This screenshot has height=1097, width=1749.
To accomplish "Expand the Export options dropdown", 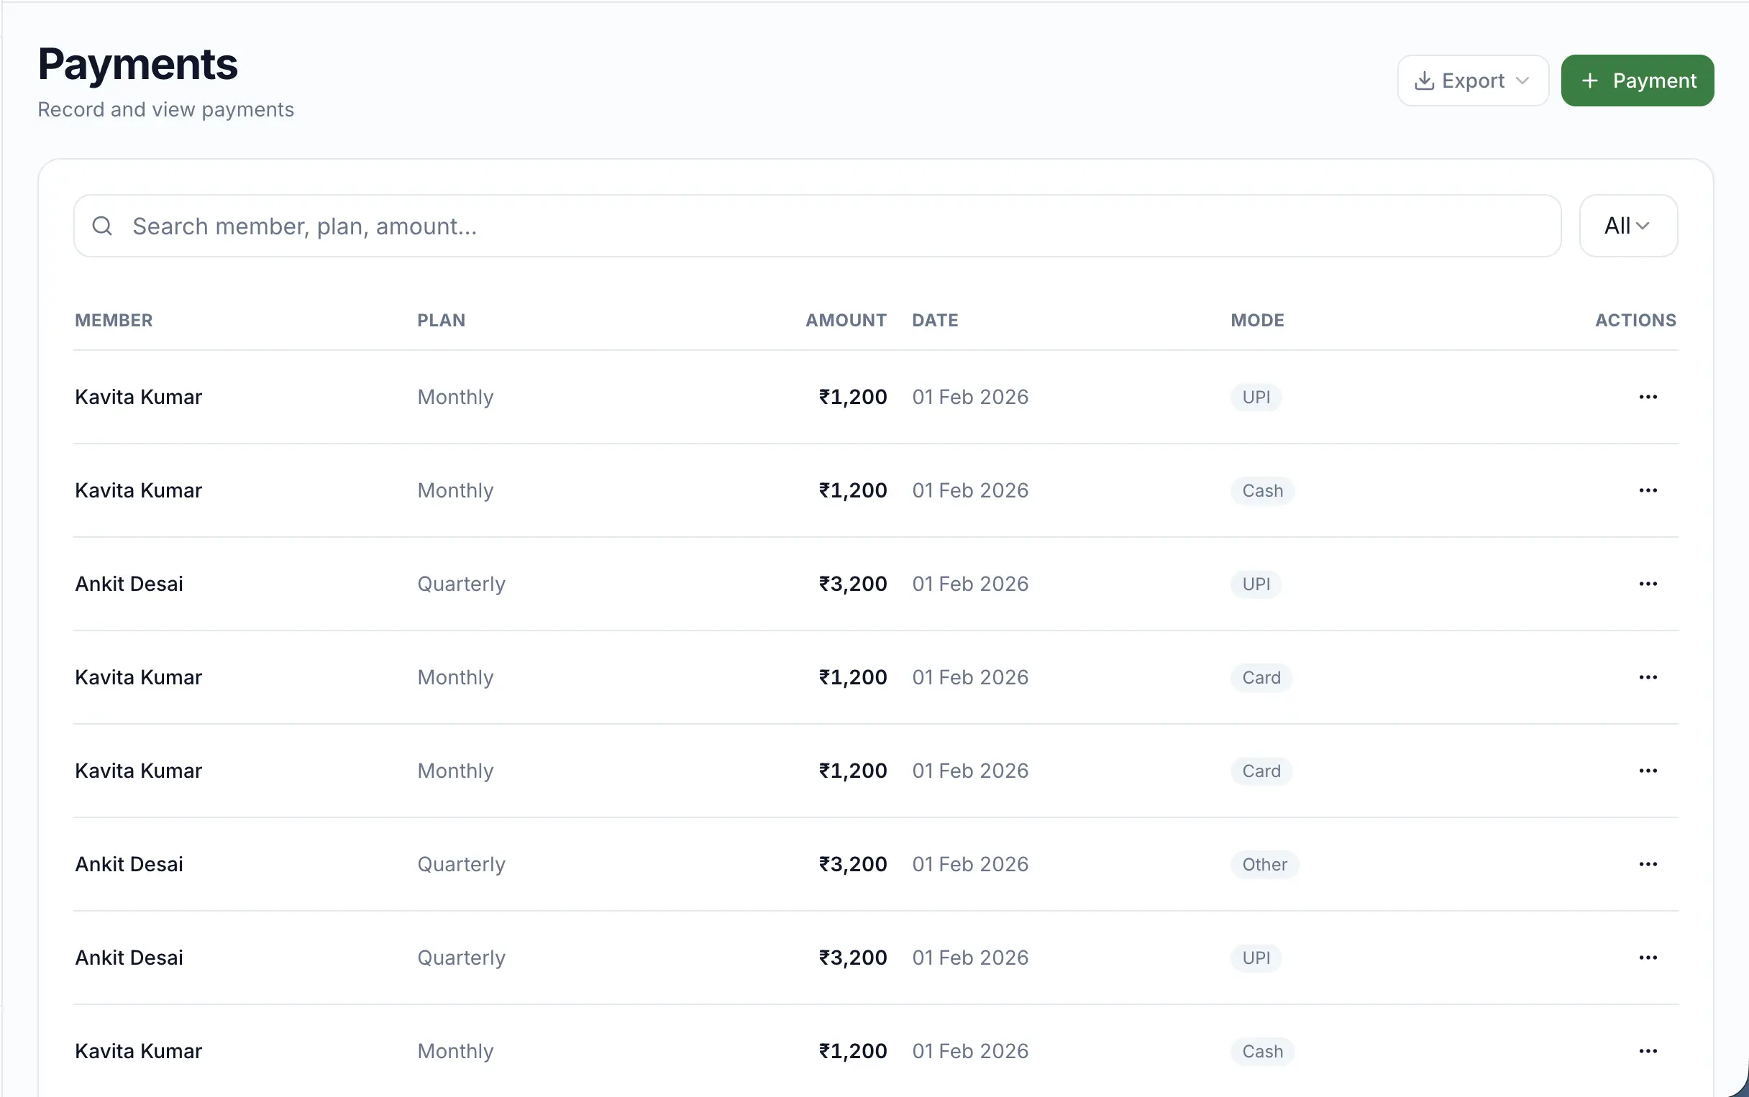I will (x=1522, y=80).
